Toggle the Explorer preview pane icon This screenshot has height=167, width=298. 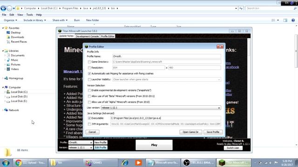(x=285, y=20)
